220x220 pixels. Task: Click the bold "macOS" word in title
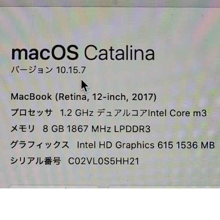[x=45, y=53]
